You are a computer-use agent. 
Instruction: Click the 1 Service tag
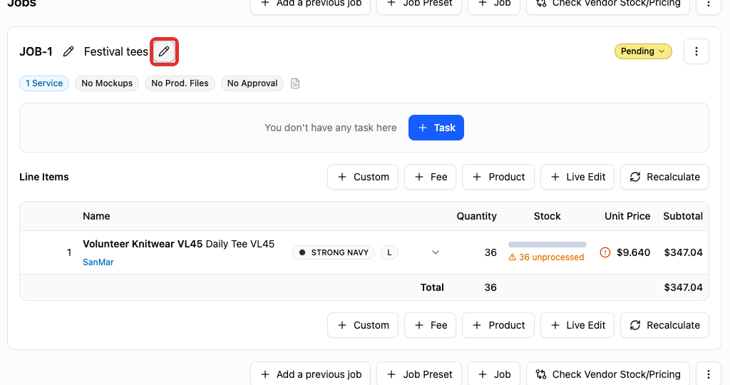tap(44, 83)
